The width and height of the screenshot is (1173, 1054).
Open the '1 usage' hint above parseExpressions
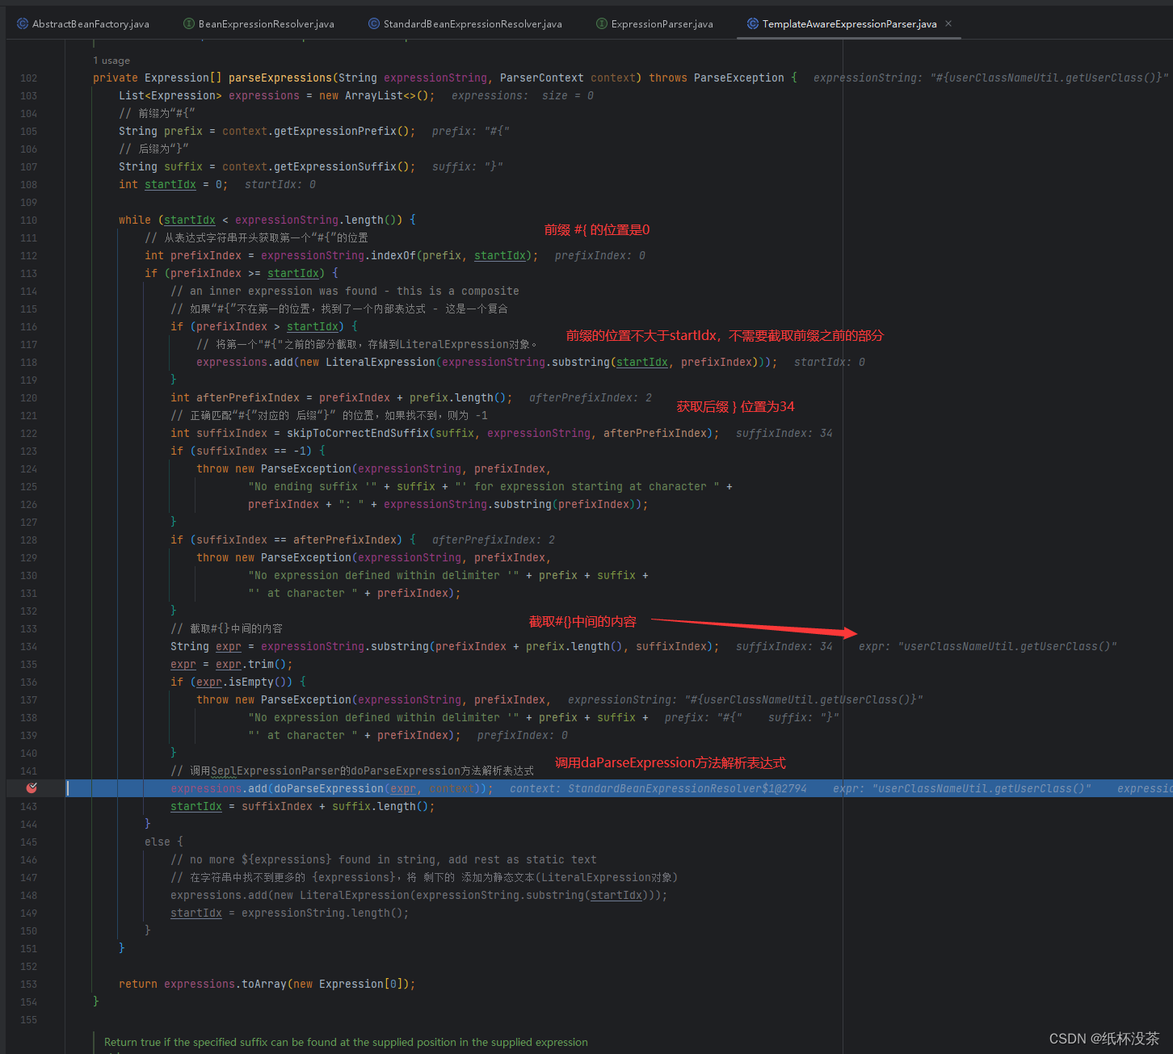pyautogui.click(x=111, y=61)
